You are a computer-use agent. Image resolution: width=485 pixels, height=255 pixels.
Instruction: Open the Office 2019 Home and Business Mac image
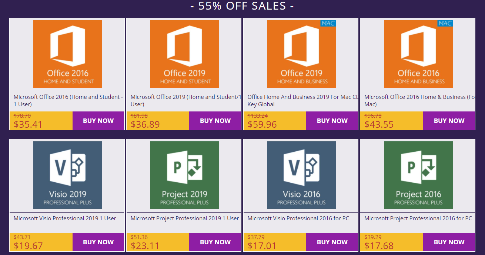[x=301, y=54]
